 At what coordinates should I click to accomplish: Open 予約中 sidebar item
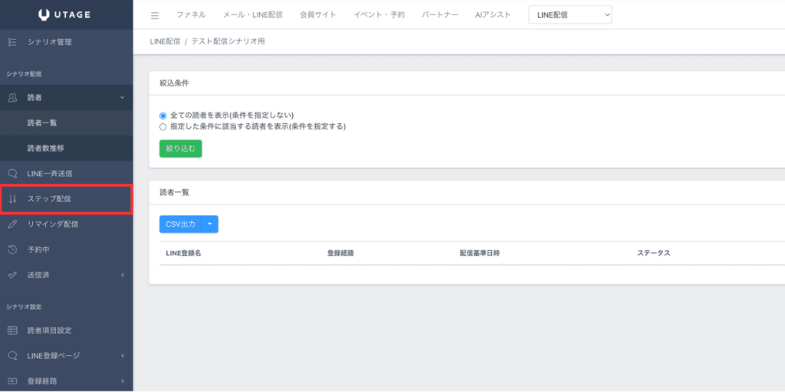[x=67, y=250]
